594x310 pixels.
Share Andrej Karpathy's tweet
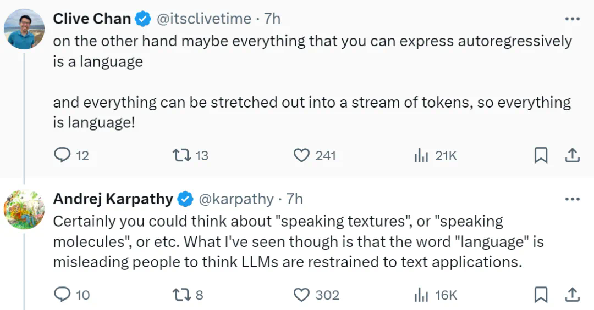(x=573, y=295)
